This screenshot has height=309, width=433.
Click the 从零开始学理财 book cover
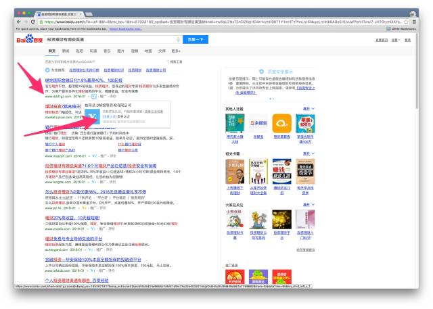[x=258, y=171]
